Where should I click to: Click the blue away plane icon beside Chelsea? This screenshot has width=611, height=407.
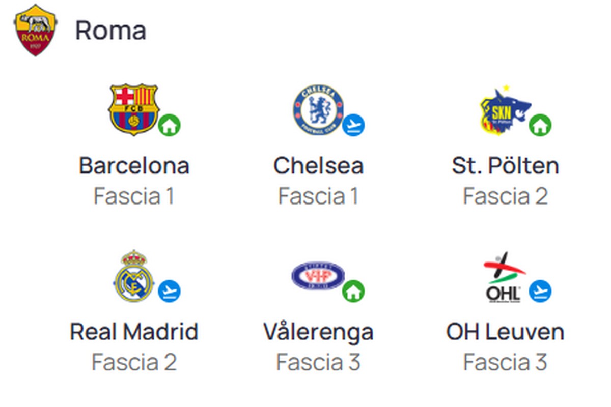[353, 125]
